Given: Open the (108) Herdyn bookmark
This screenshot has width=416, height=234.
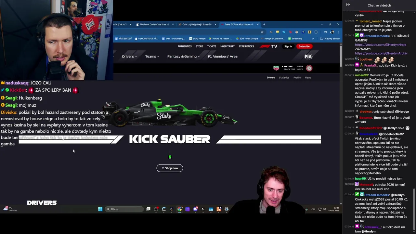Looking at the screenshot, I should click(197, 38).
